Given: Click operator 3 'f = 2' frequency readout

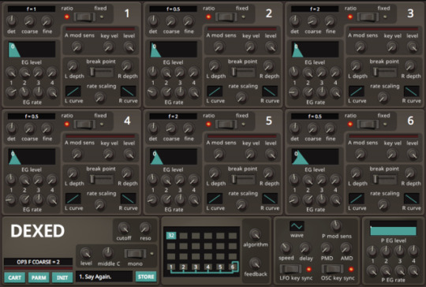Looking at the screenshot, I should coord(315,9).
